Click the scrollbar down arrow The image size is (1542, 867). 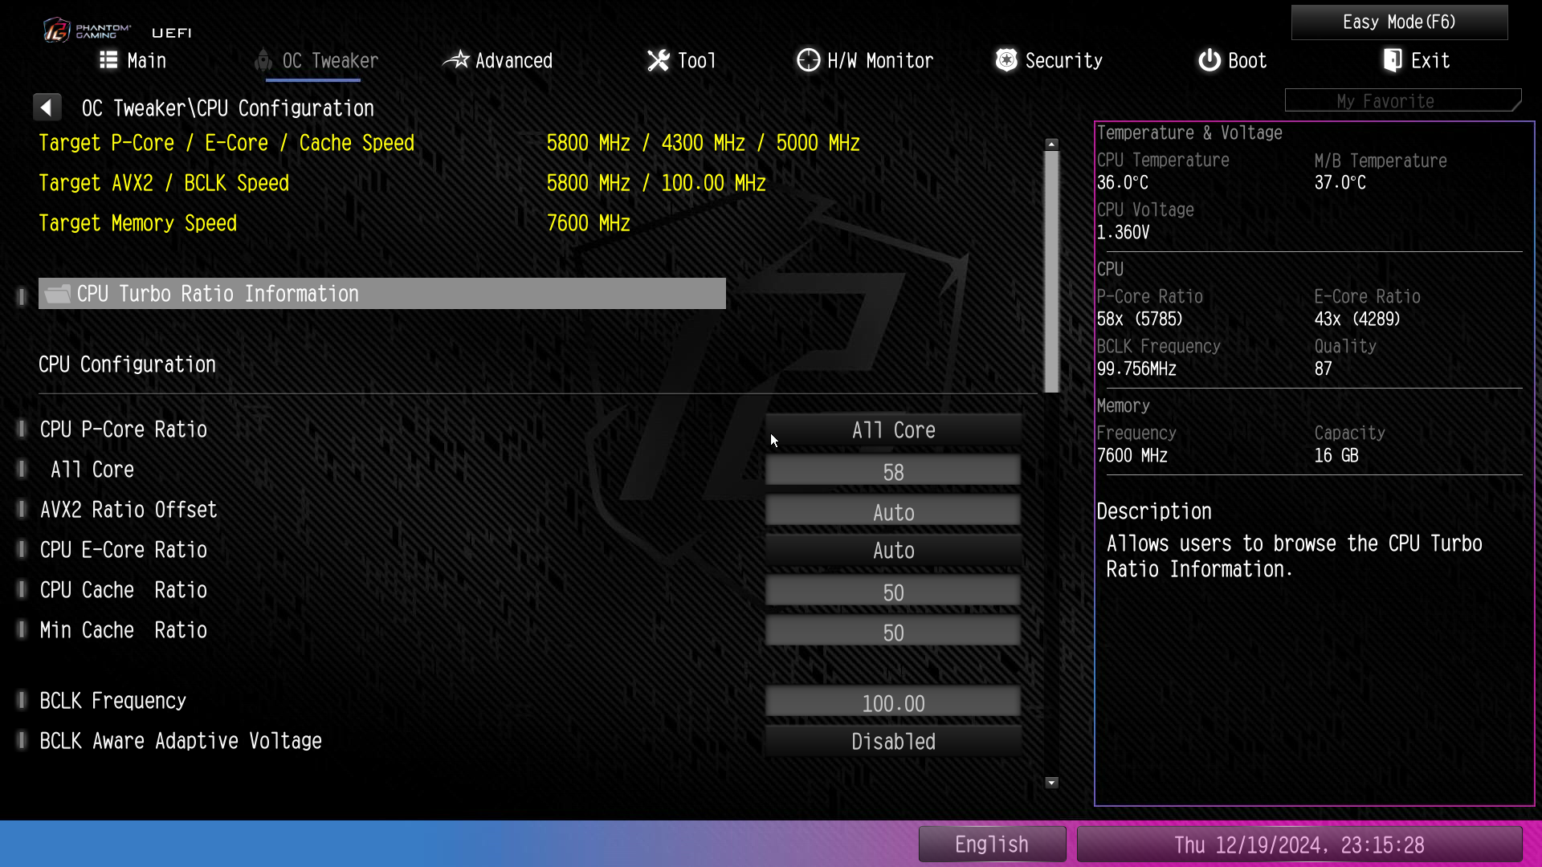pyautogui.click(x=1051, y=783)
